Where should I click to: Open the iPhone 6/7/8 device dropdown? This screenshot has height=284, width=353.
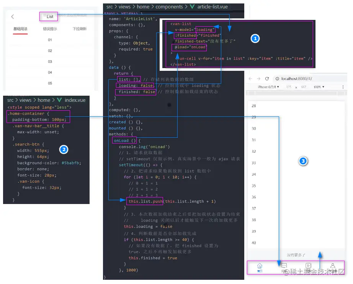click(x=268, y=87)
